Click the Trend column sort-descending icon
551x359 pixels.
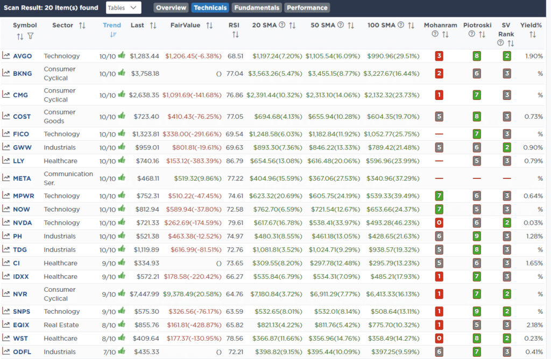pyautogui.click(x=113, y=34)
